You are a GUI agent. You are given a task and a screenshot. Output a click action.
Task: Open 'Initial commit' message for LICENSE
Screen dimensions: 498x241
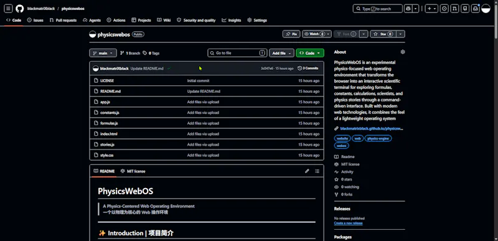198,81
